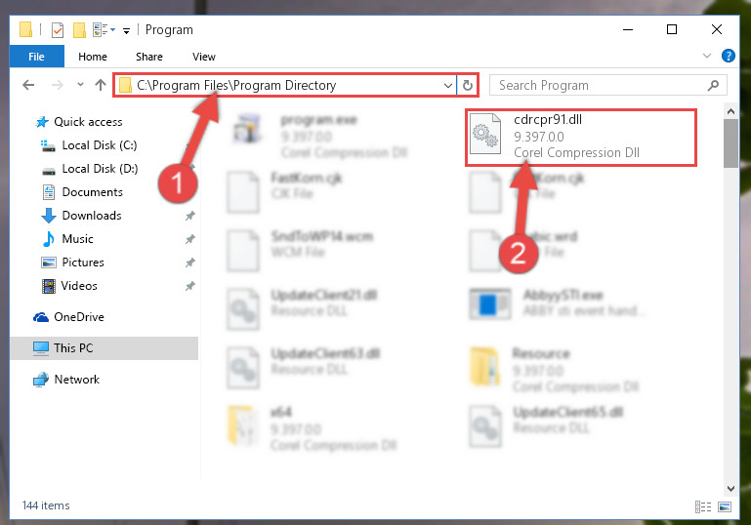This screenshot has height=525, width=751.
Task: Refresh the current folder view
Action: 468,86
